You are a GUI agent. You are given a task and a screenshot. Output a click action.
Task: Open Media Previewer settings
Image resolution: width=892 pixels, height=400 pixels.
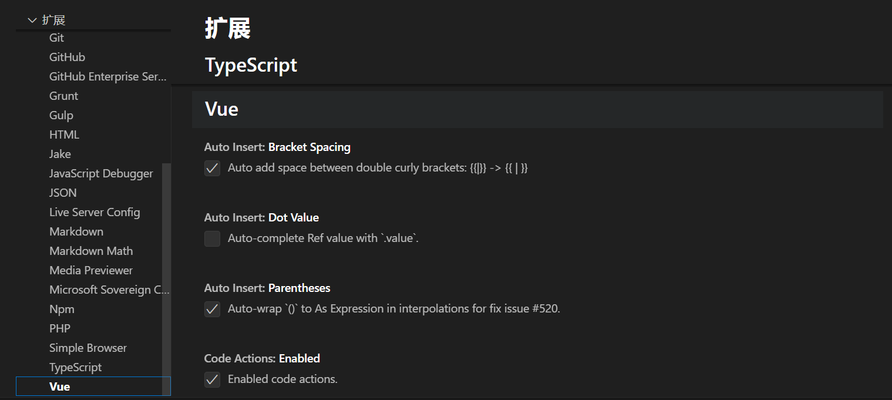pyautogui.click(x=91, y=270)
